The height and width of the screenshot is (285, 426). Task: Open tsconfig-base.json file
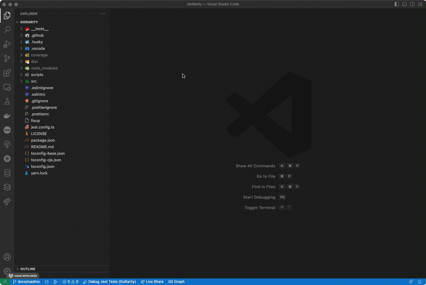click(x=62, y=154)
